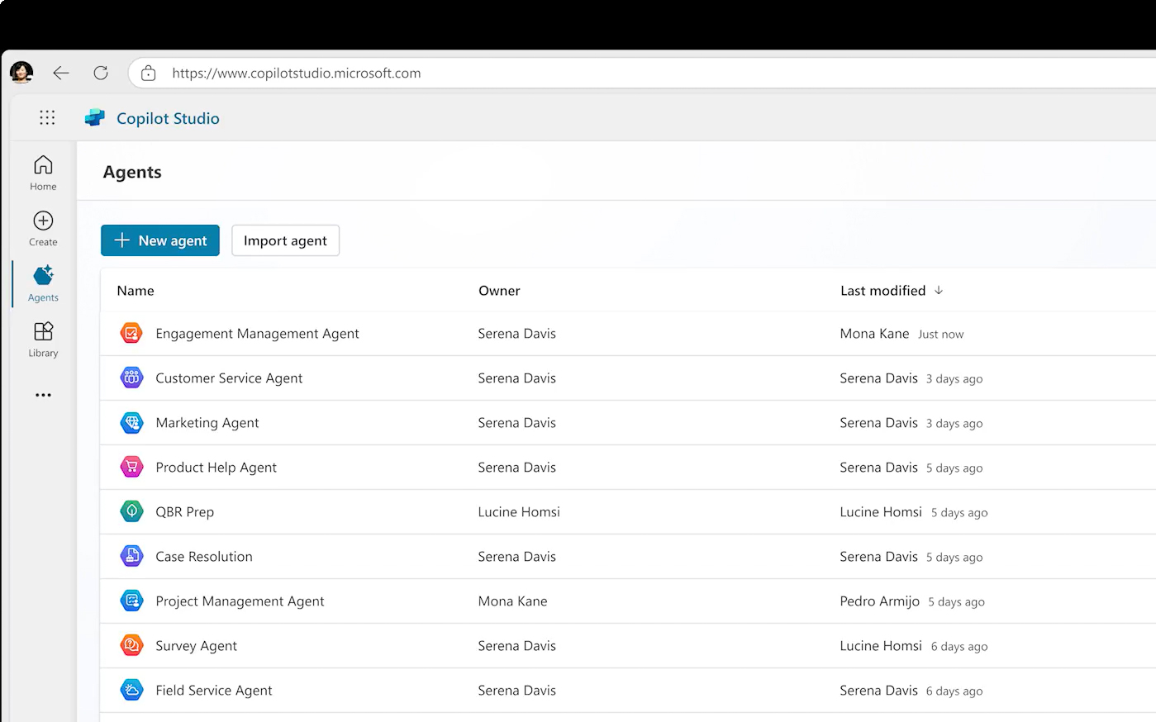
Task: Click the Last modified sort arrow
Action: [939, 291]
